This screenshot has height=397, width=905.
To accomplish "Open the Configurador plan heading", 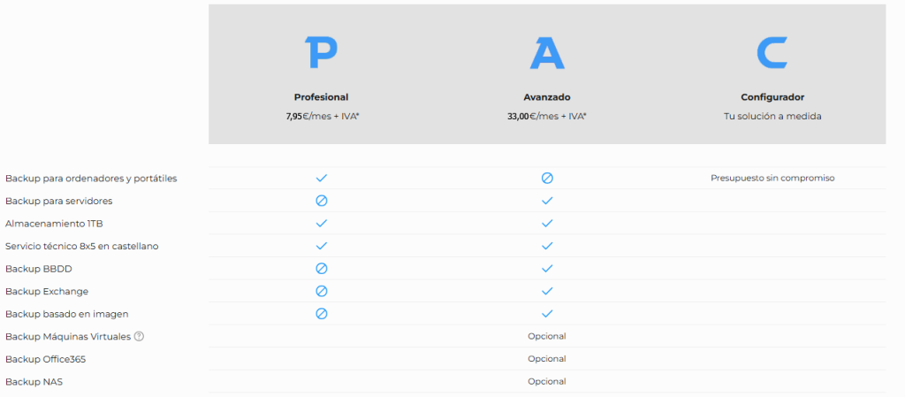I will [x=772, y=97].
